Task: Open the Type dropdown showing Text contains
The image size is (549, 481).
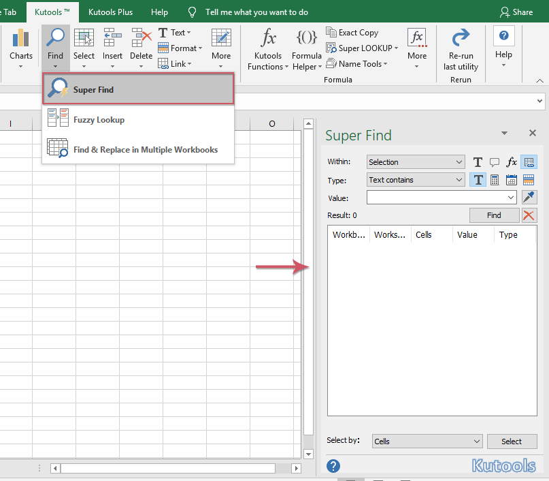Action: point(415,179)
